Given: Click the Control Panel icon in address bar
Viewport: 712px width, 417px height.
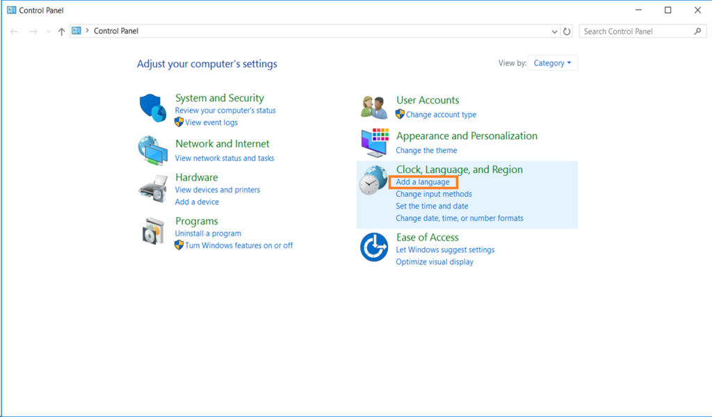Looking at the screenshot, I should coord(76,31).
